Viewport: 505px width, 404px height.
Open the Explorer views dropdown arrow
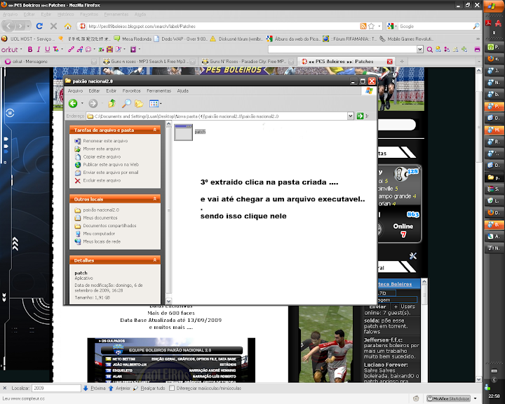pyautogui.click(x=161, y=104)
